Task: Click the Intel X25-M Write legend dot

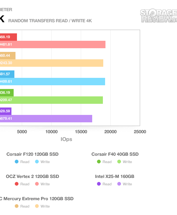Action: tap(119, 184)
